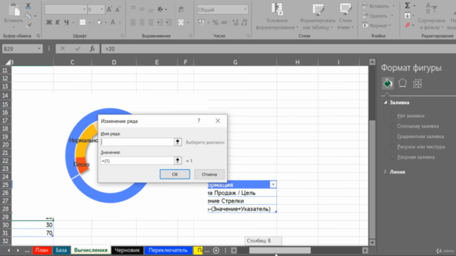This screenshot has width=456, height=256.
Task: Click the Borders icon
Action: coord(83,22)
